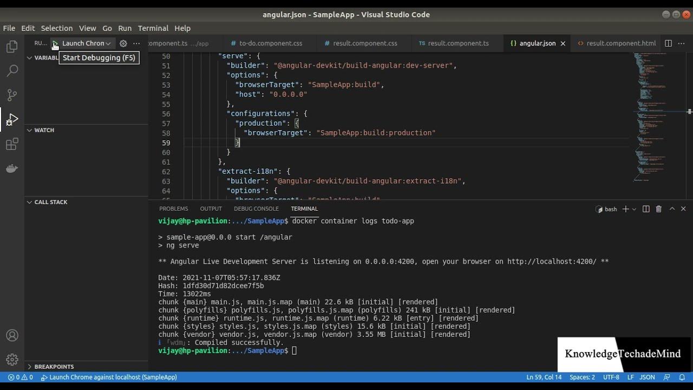Collapse the CALL STACK section

(x=48, y=202)
